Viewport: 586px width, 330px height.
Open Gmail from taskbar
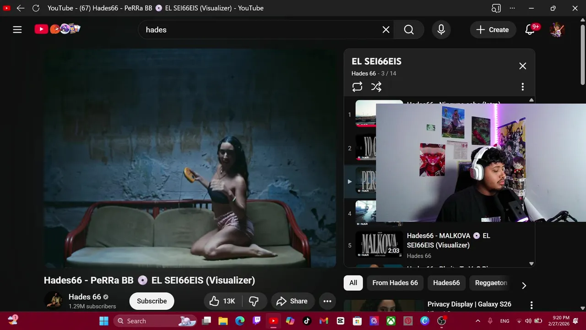[324, 321]
